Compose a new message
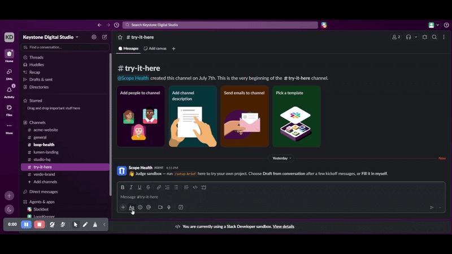The width and height of the screenshot is (452, 254). coord(105,37)
